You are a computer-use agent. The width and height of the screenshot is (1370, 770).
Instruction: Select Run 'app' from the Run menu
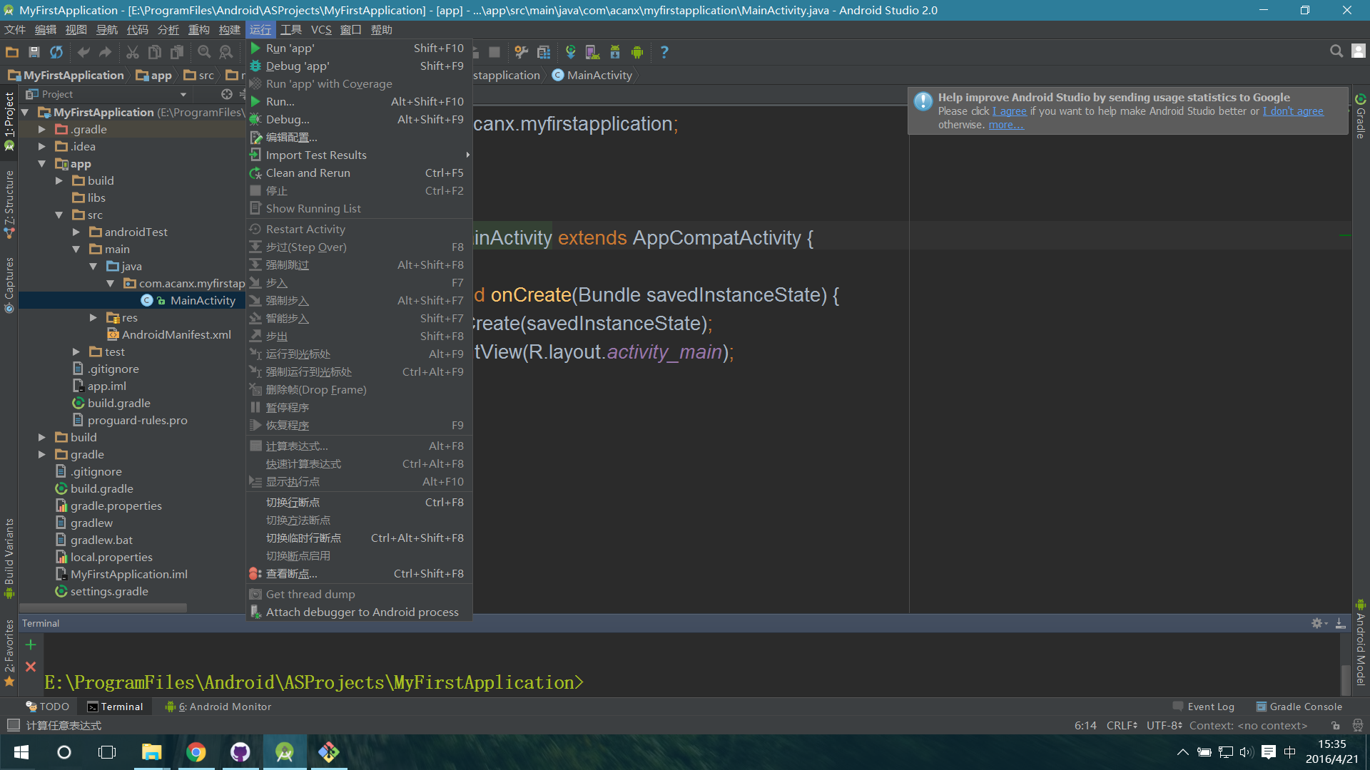click(x=290, y=48)
